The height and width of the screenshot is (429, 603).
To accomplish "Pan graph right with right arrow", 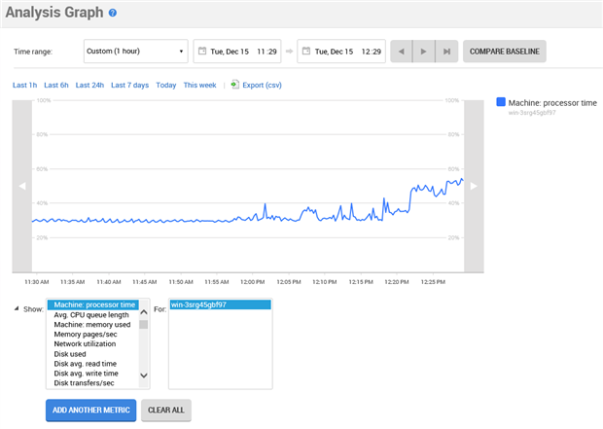I will [474, 186].
